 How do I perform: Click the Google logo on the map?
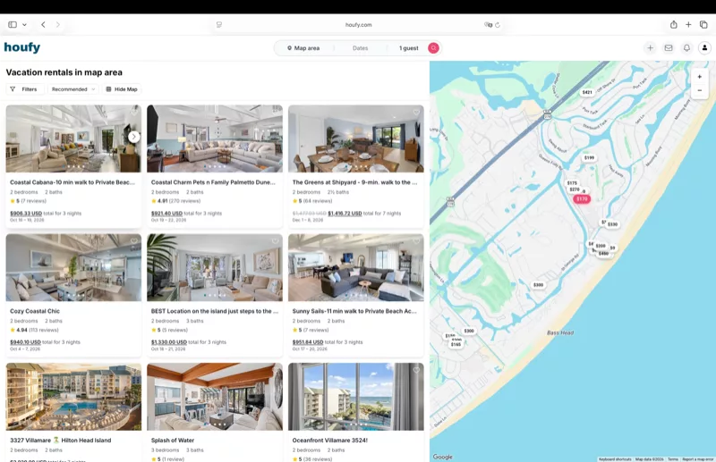[442, 457]
